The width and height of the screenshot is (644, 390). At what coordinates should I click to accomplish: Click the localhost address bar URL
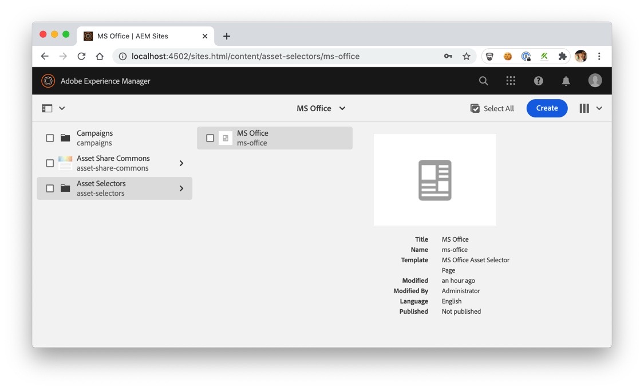pos(246,56)
